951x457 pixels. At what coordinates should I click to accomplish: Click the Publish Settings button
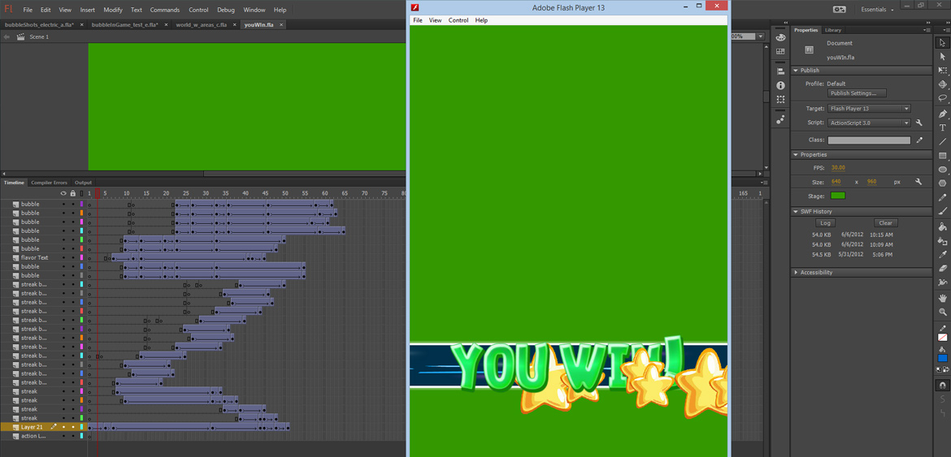pyautogui.click(x=857, y=93)
